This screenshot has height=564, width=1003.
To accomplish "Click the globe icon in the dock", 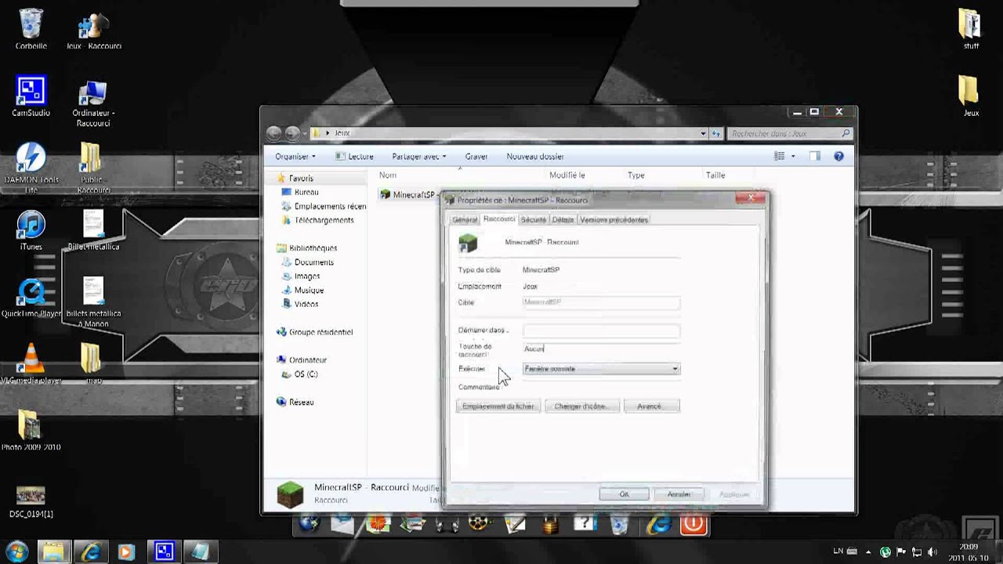I will click(x=309, y=523).
